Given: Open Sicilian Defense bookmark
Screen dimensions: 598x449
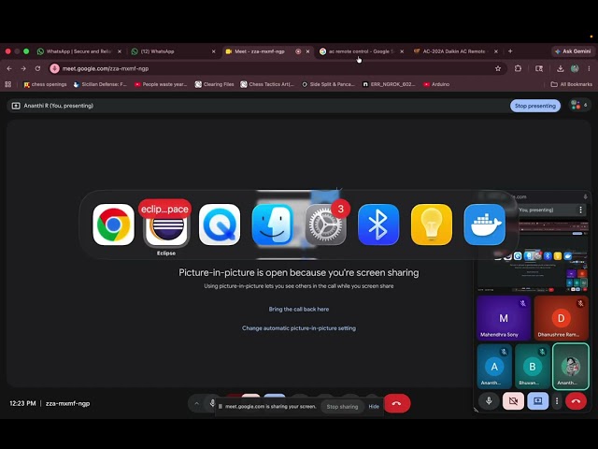Looking at the screenshot, I should coord(100,84).
